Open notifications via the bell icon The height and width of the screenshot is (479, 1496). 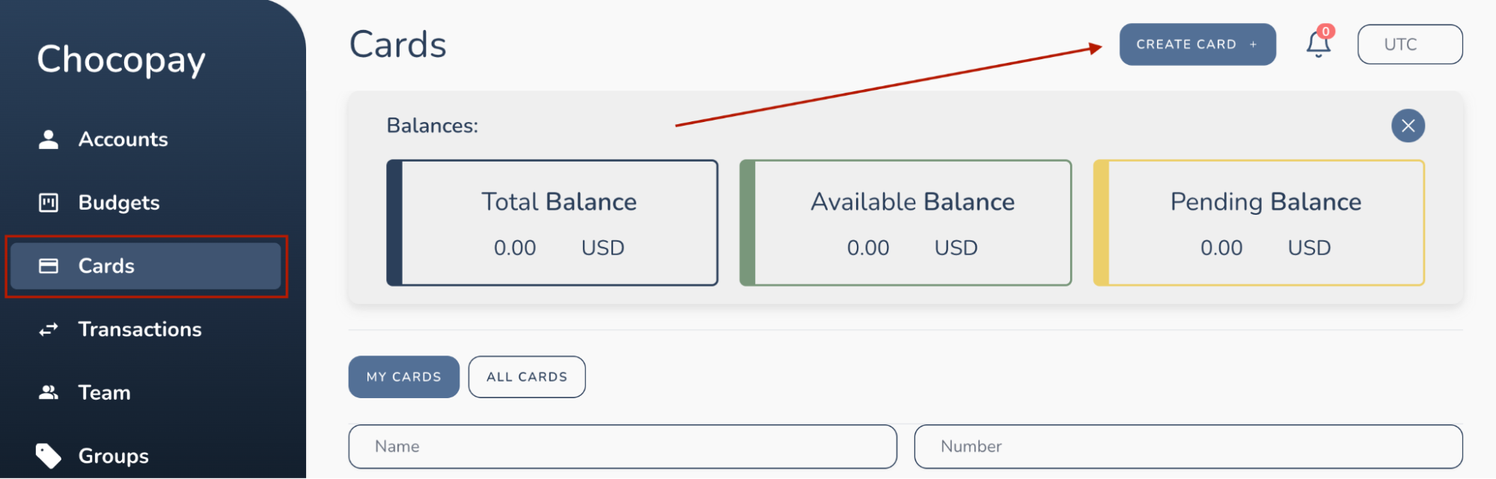(1318, 45)
